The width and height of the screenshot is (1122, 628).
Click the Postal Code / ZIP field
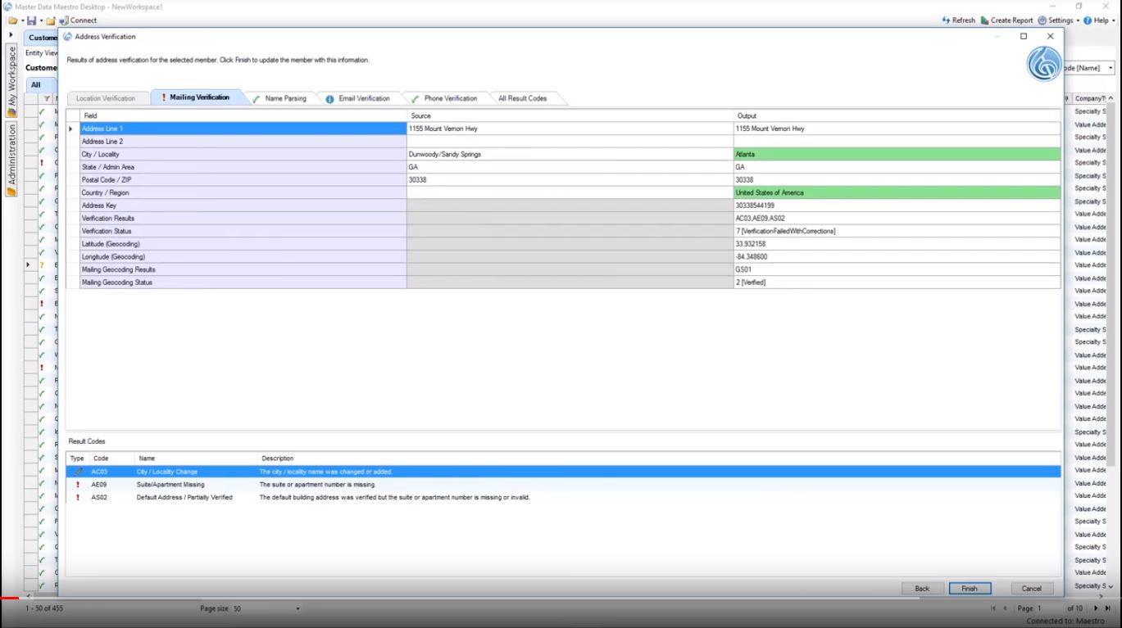(x=243, y=180)
